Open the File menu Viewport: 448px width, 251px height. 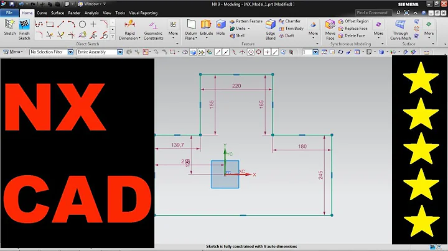tap(9, 13)
